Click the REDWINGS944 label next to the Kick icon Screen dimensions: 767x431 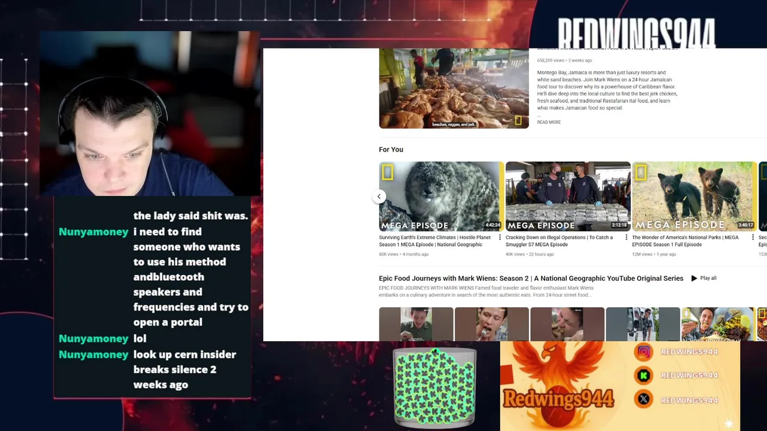coord(689,375)
